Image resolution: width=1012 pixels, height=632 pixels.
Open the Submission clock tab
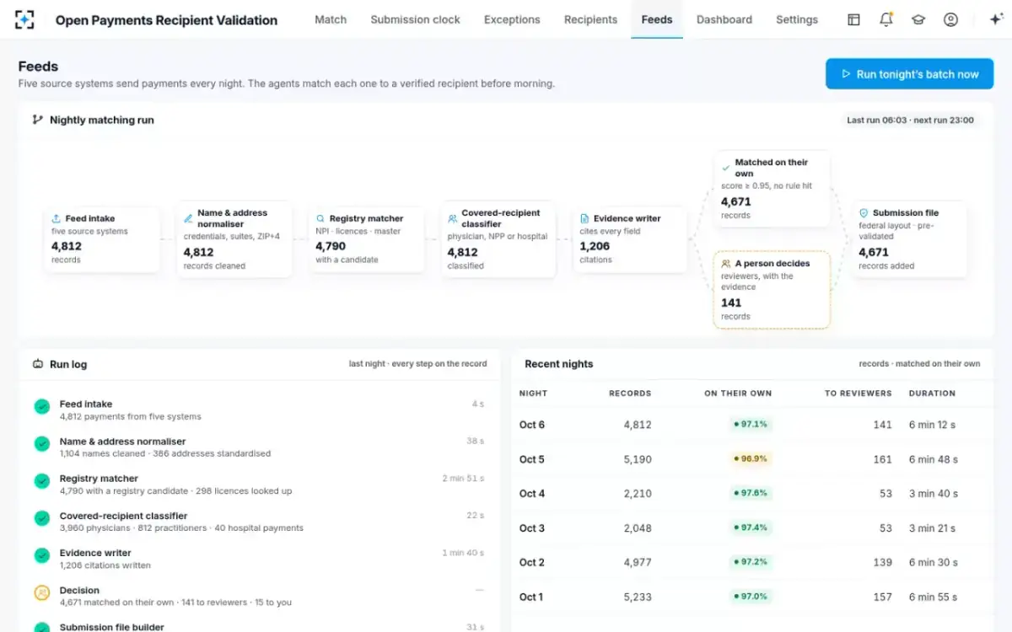(415, 19)
